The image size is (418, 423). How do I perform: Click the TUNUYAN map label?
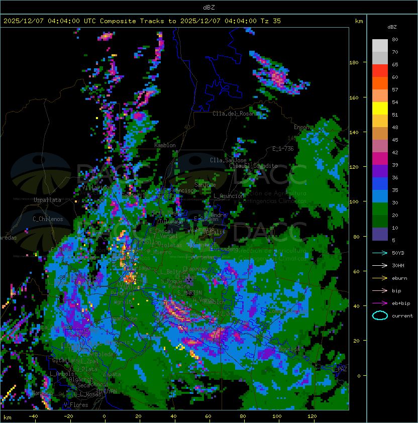(107, 391)
